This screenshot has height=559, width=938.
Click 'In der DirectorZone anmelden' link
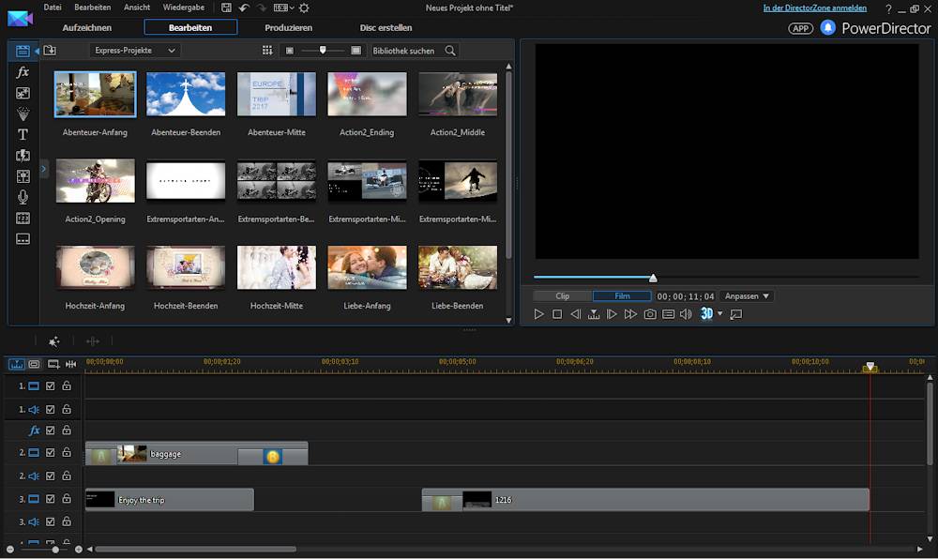coord(814,8)
